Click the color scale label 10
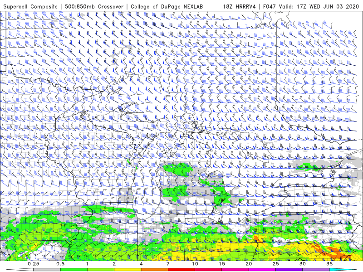363x272 pixels. tap(195, 264)
